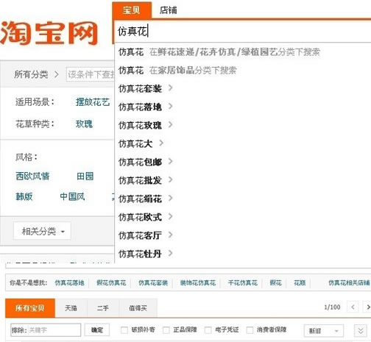Select suggestion 仿真花落地 in dropdown

[x=140, y=107]
